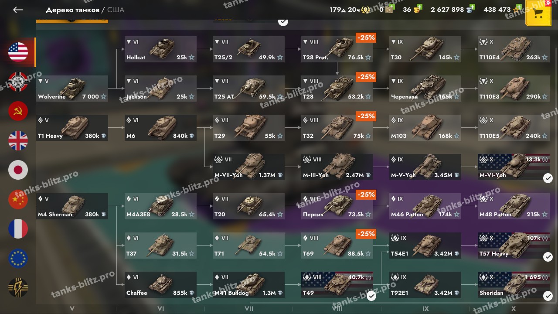The image size is (558, 314).
Task: Select the United Kingdom flag icon
Action: coord(18,140)
